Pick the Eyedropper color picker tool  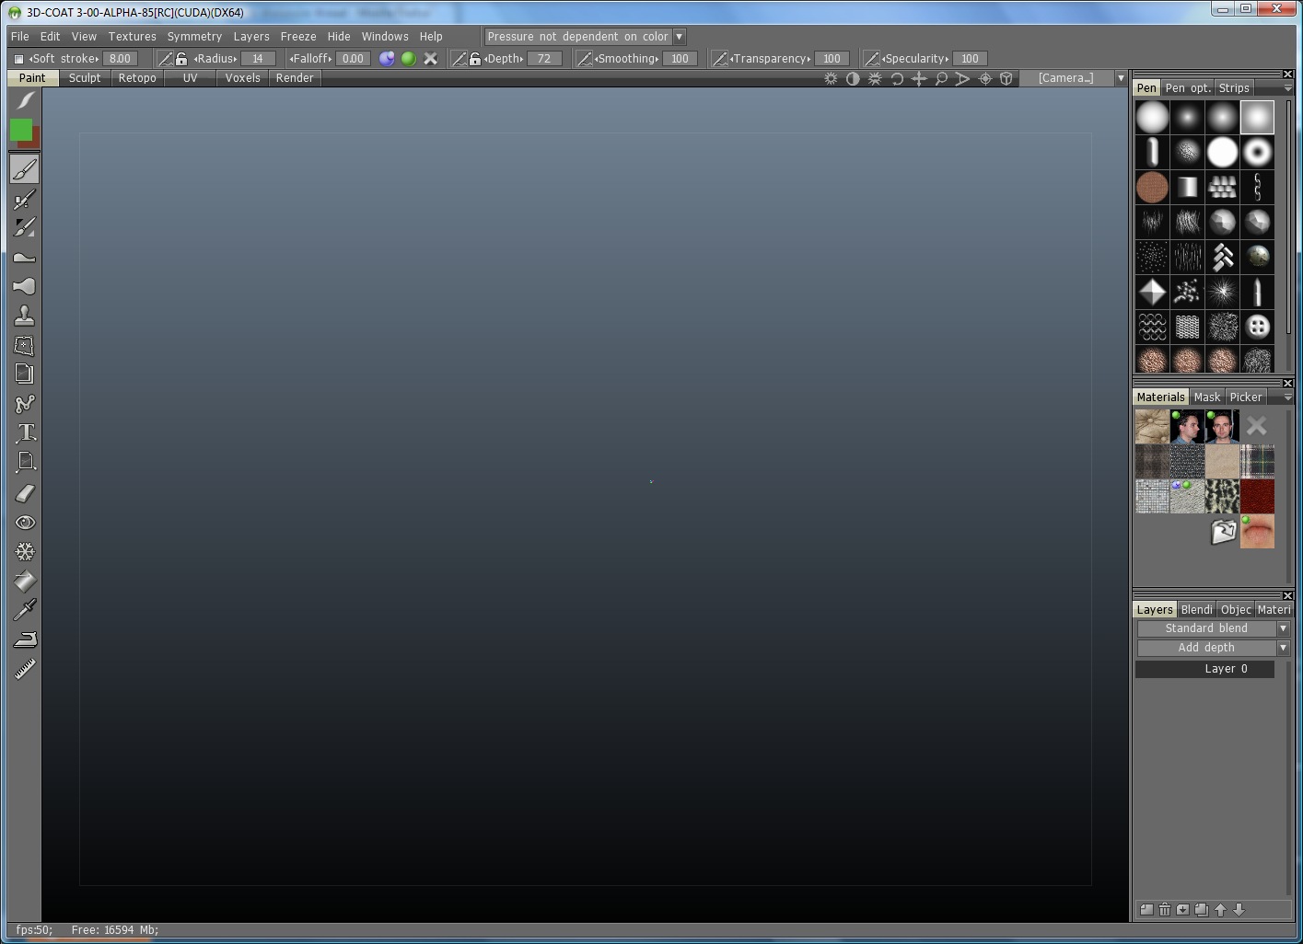point(25,609)
